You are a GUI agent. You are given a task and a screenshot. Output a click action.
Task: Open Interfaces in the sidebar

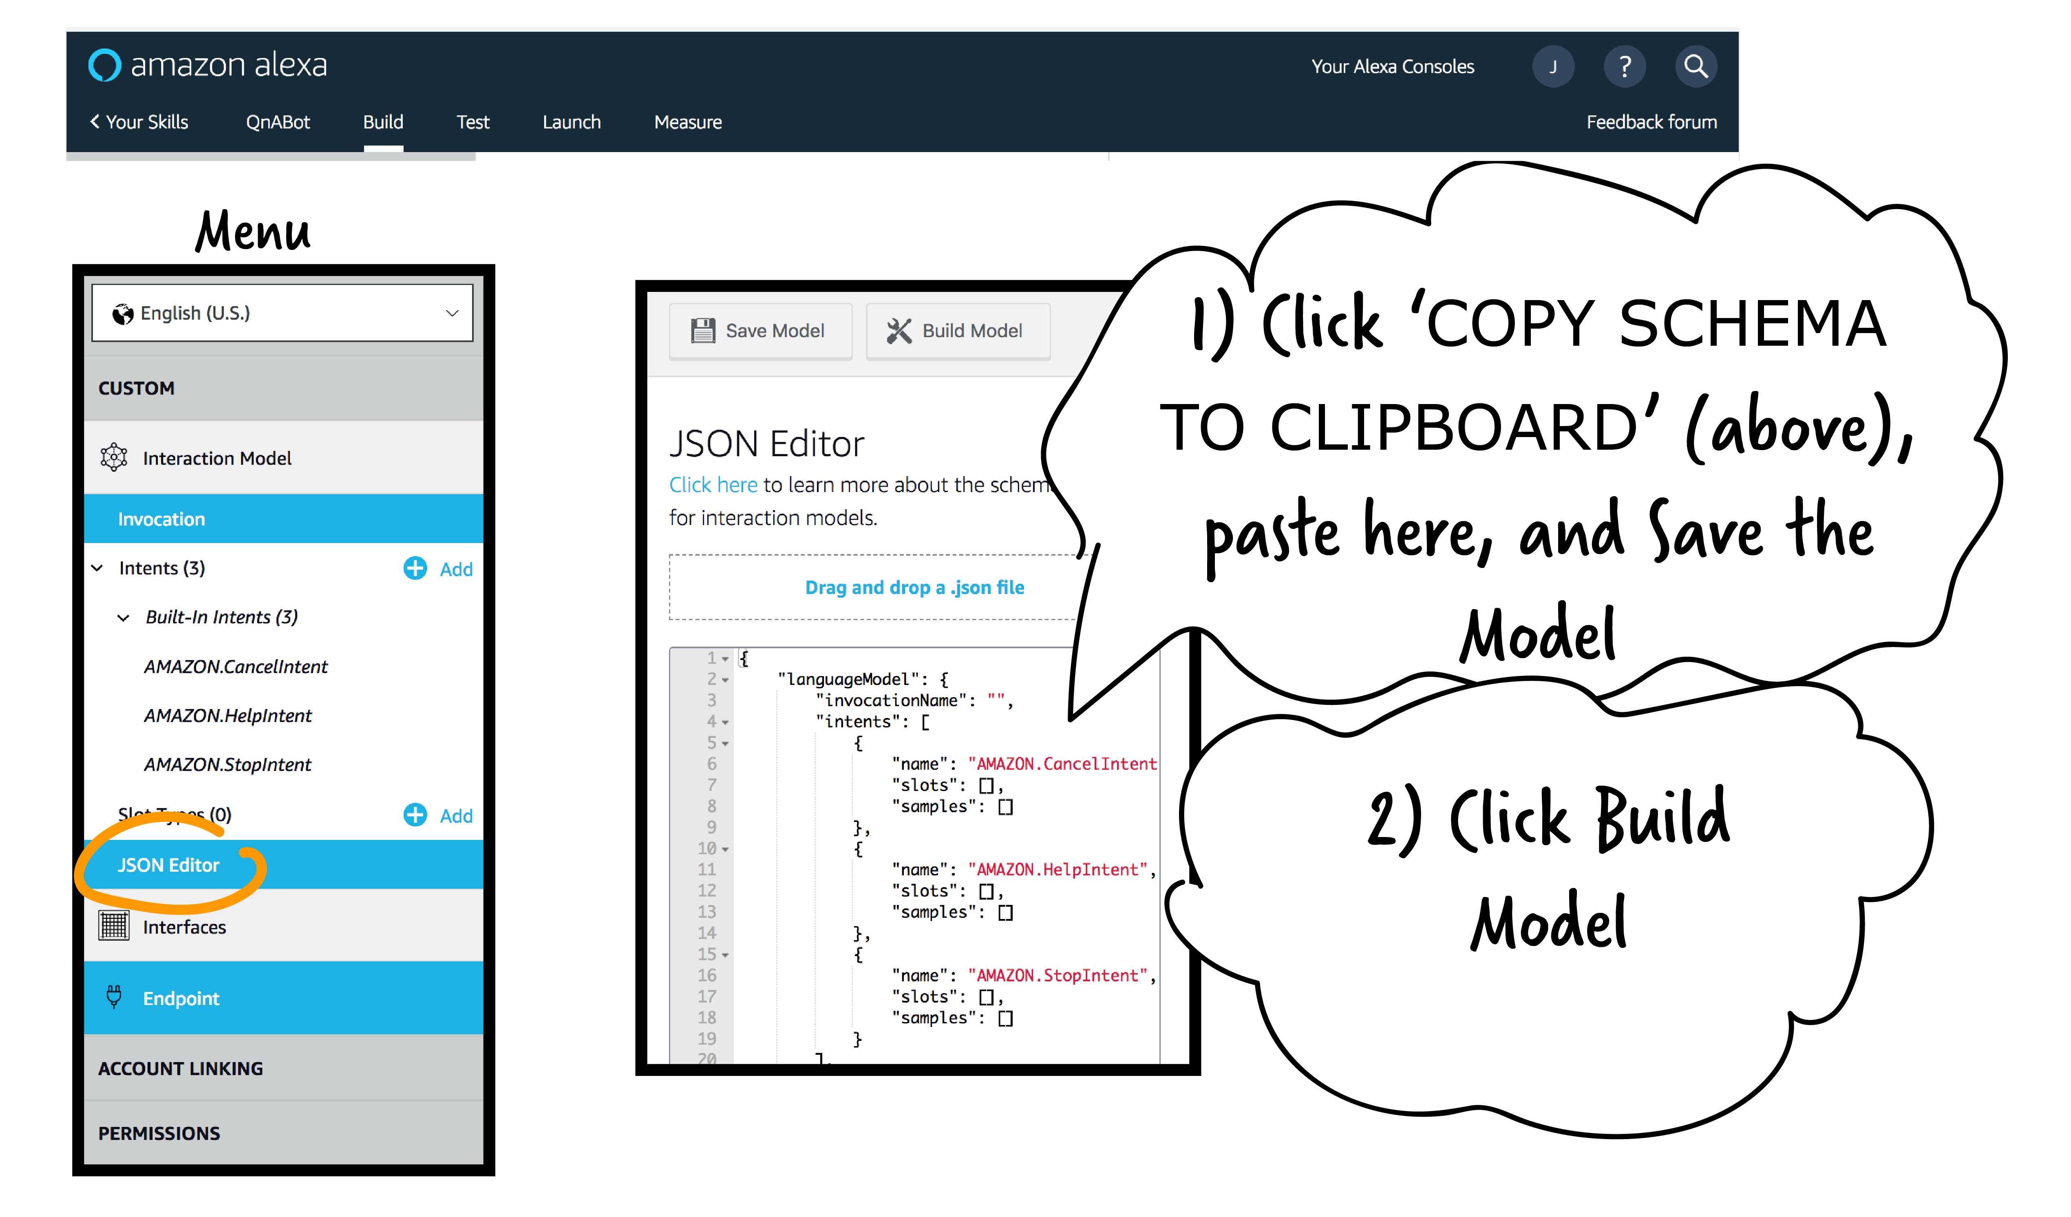[283, 926]
